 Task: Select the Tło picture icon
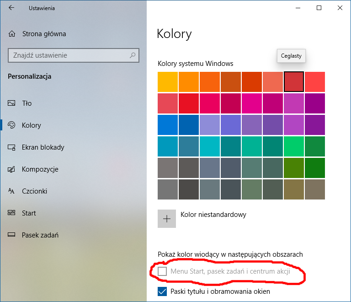(11, 103)
